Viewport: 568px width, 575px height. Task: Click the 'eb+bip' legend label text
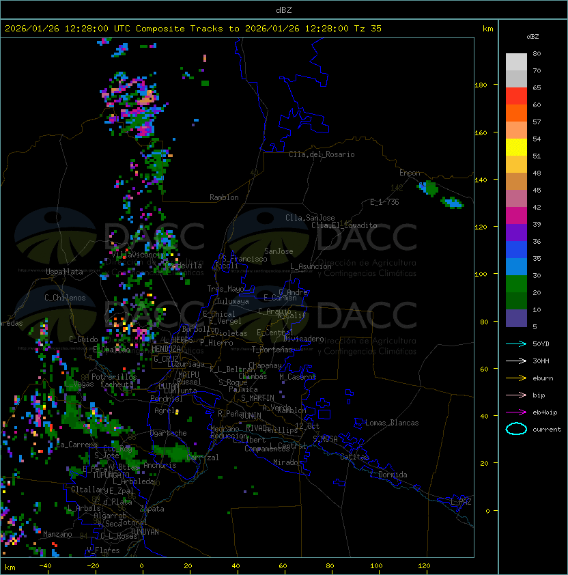point(545,412)
